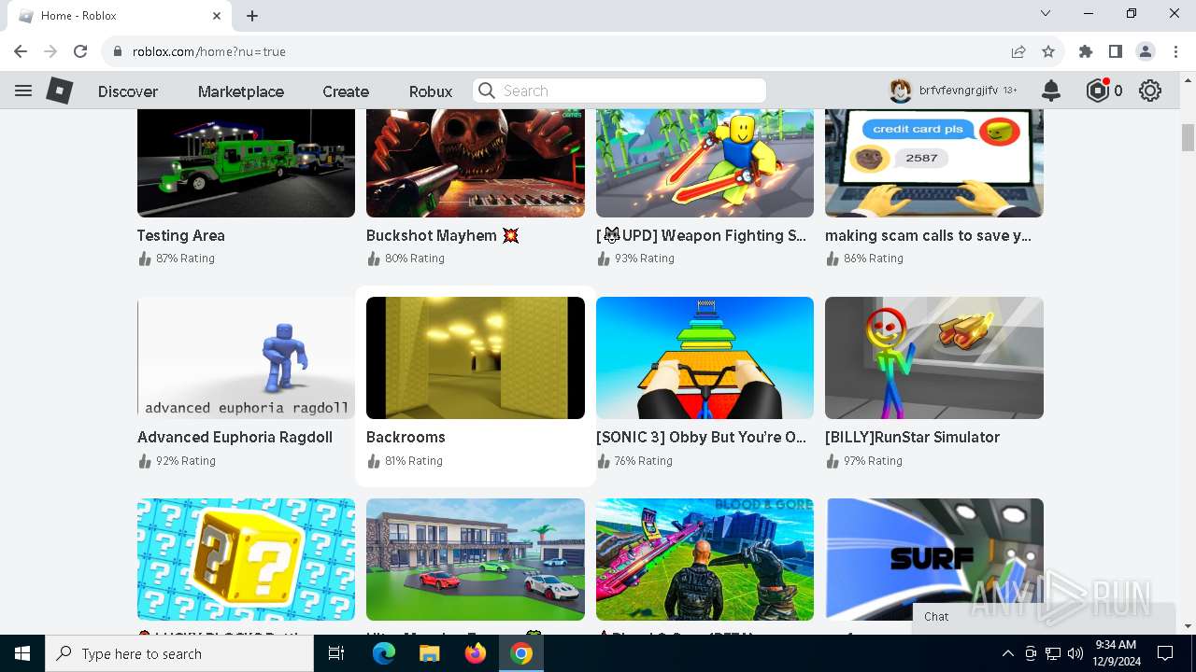Open a new browser tab
This screenshot has height=672, width=1196.
click(x=252, y=16)
